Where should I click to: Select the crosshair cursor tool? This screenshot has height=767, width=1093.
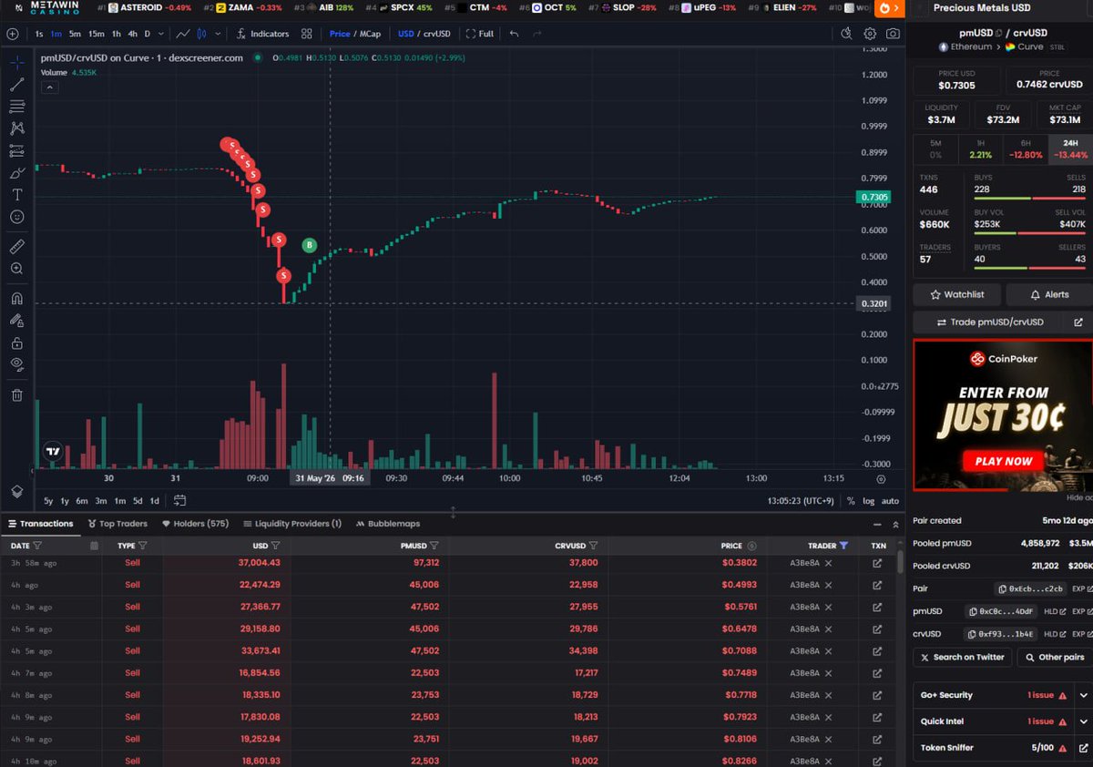[16, 62]
